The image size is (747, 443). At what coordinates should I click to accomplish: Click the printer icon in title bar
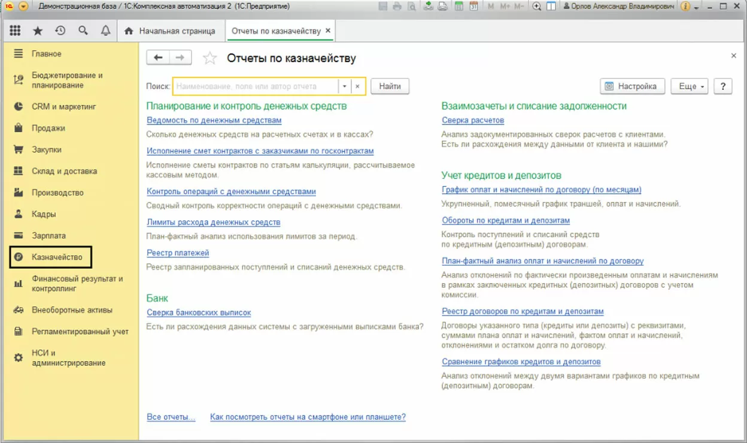tap(397, 7)
